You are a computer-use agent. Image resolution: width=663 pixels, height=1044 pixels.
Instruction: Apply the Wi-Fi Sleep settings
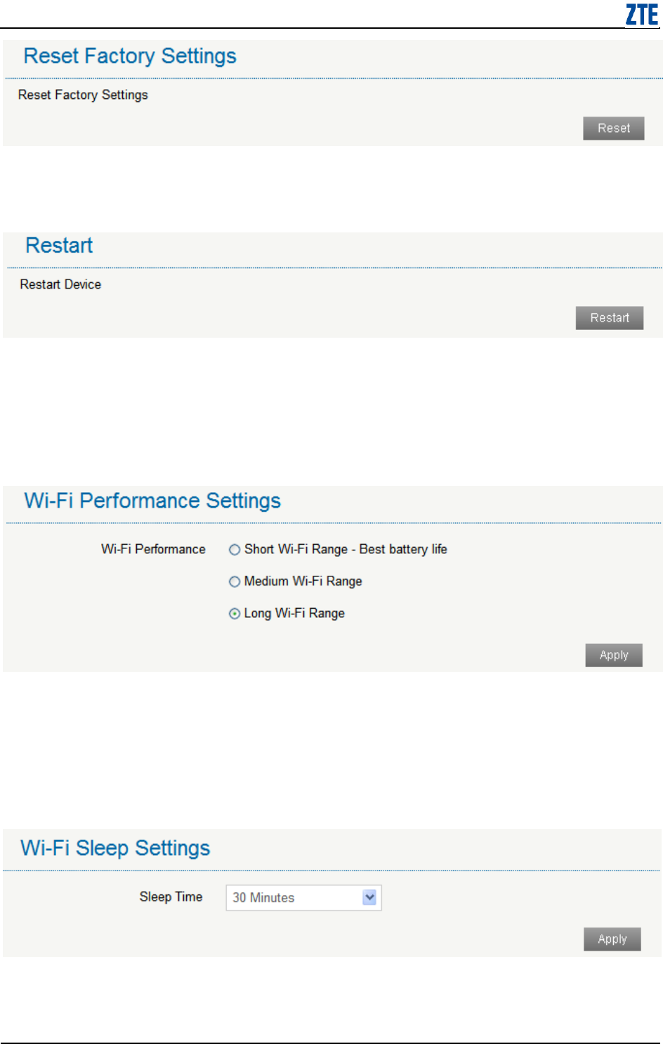612,939
